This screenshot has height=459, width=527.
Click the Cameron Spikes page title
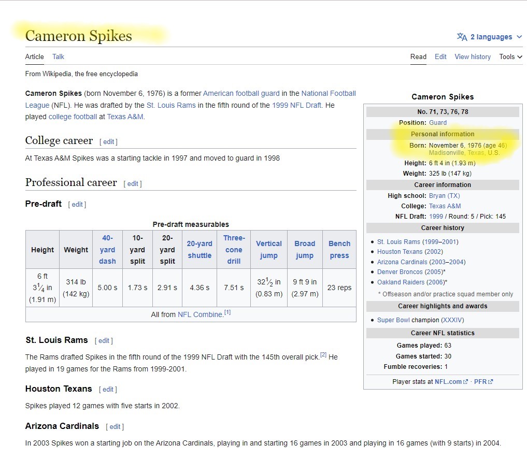point(78,36)
